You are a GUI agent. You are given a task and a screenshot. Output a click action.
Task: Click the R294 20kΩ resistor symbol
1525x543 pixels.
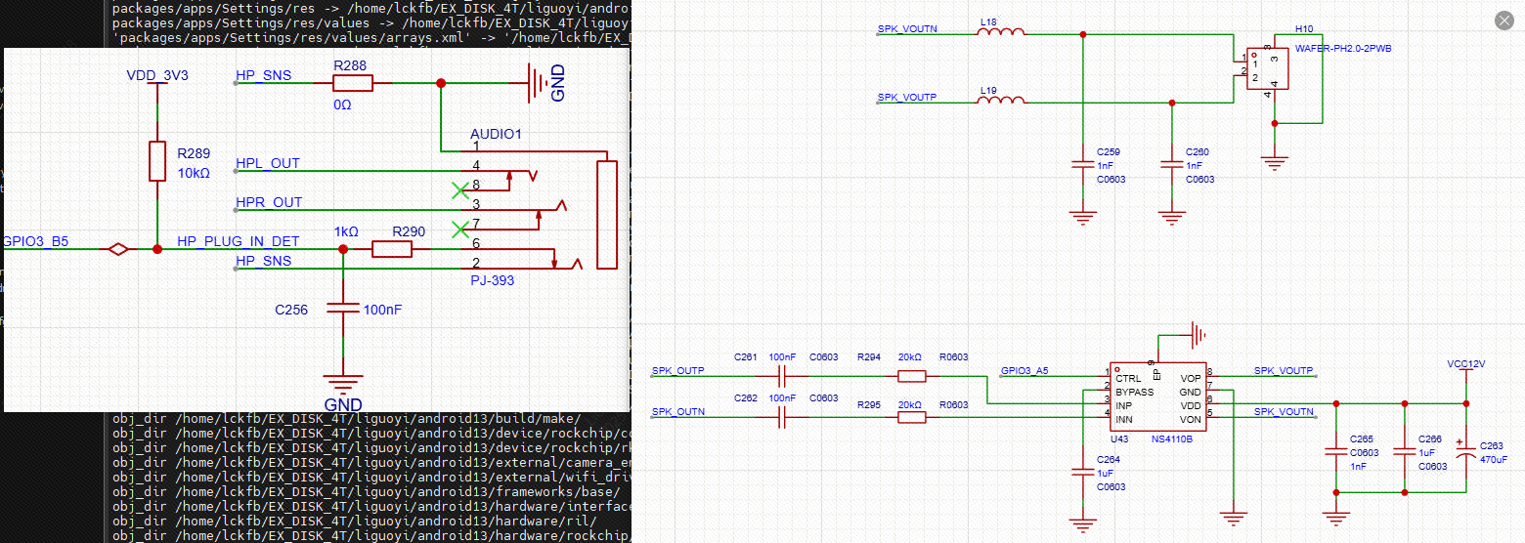pyautogui.click(x=911, y=376)
